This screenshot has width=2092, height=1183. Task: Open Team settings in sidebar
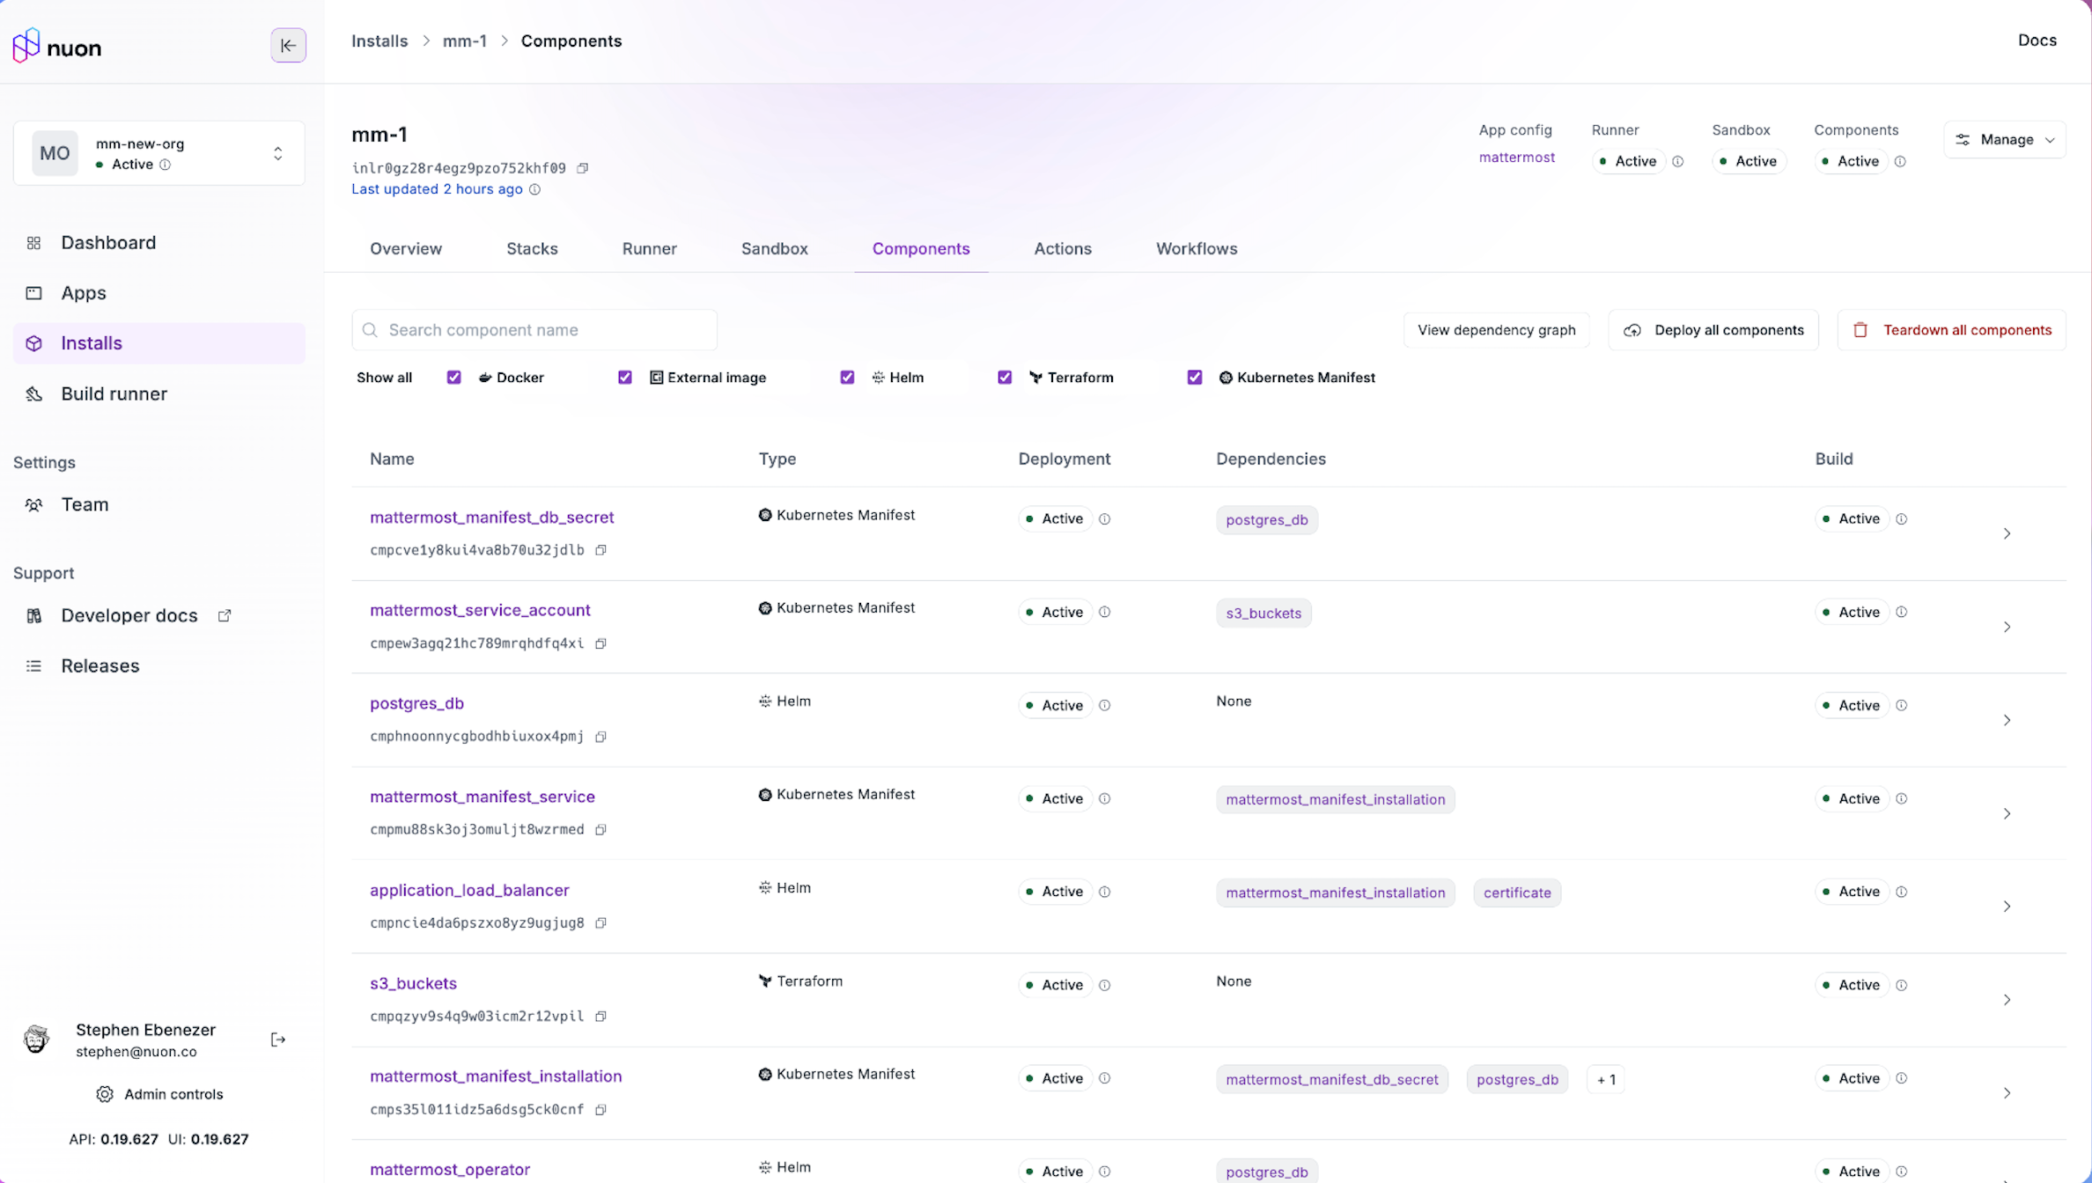coord(159,504)
